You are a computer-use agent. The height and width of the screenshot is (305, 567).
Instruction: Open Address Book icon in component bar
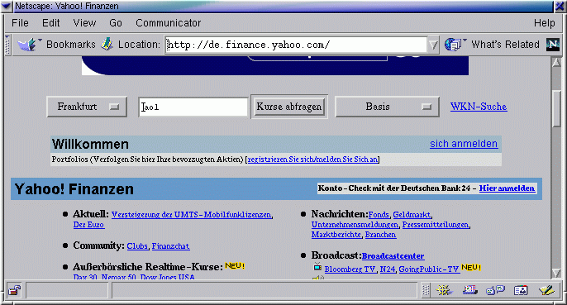click(x=521, y=290)
